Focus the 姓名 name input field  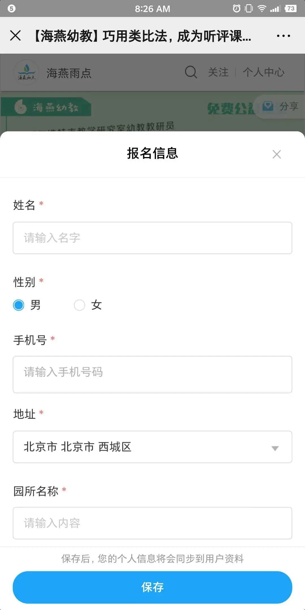click(x=152, y=238)
